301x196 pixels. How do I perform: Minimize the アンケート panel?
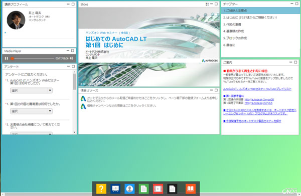68,66
